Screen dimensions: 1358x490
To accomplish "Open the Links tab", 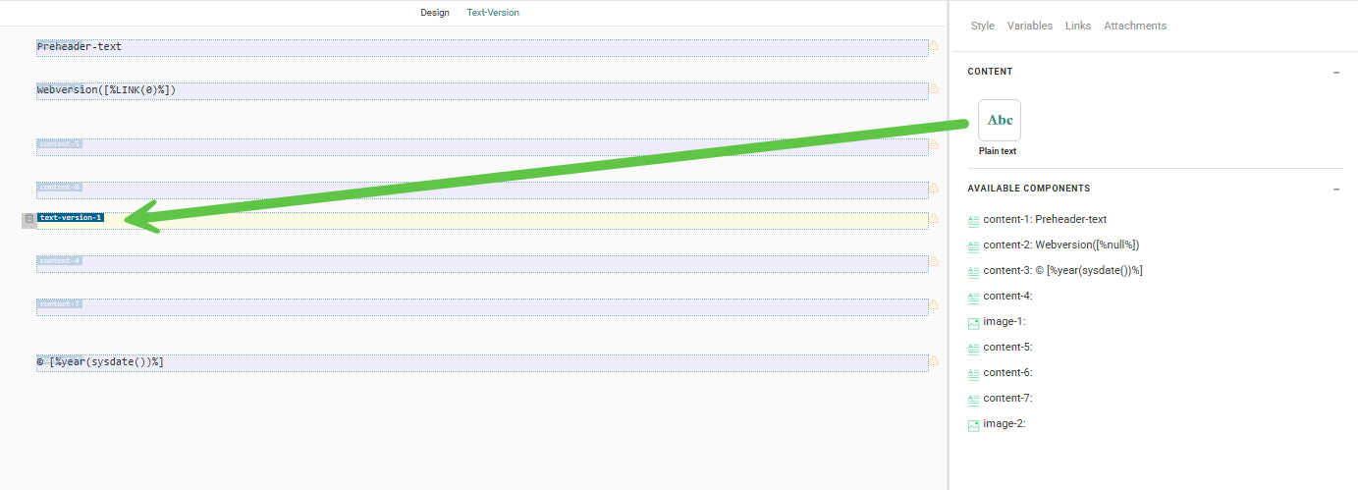I will coord(1077,26).
